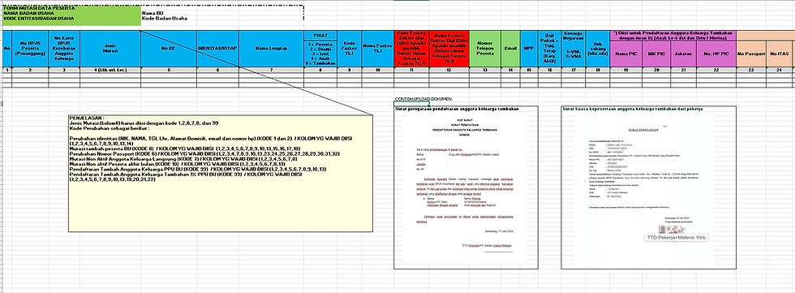This screenshot has height=293, width=795.
Task: Select the 'Nama PIC' column header
Action: pyautogui.click(x=626, y=54)
